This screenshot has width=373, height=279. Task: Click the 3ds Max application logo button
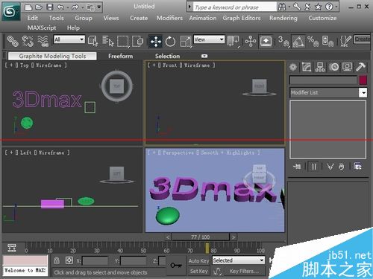click(10, 11)
